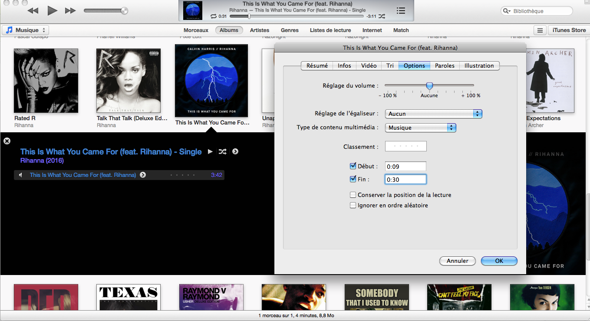Click the Annuler button
Image resolution: width=590 pixels, height=321 pixels.
458,261
